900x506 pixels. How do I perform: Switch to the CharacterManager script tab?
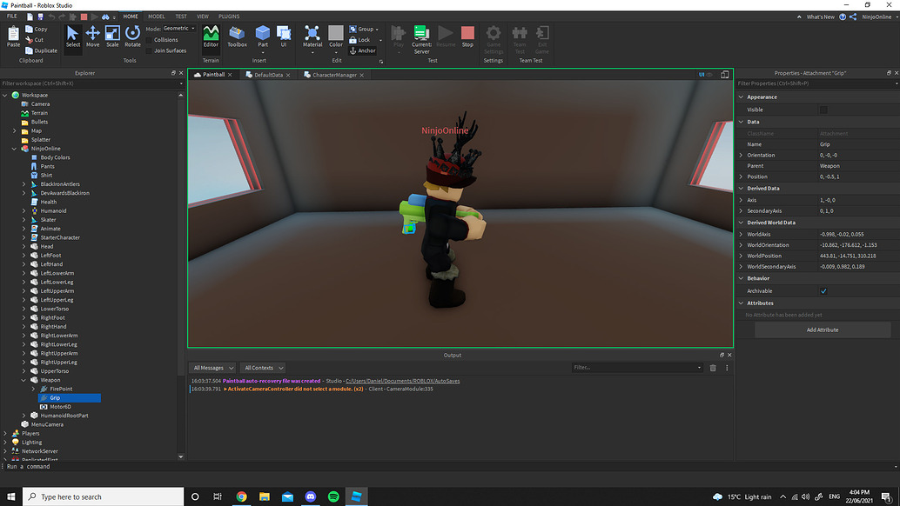coord(334,75)
